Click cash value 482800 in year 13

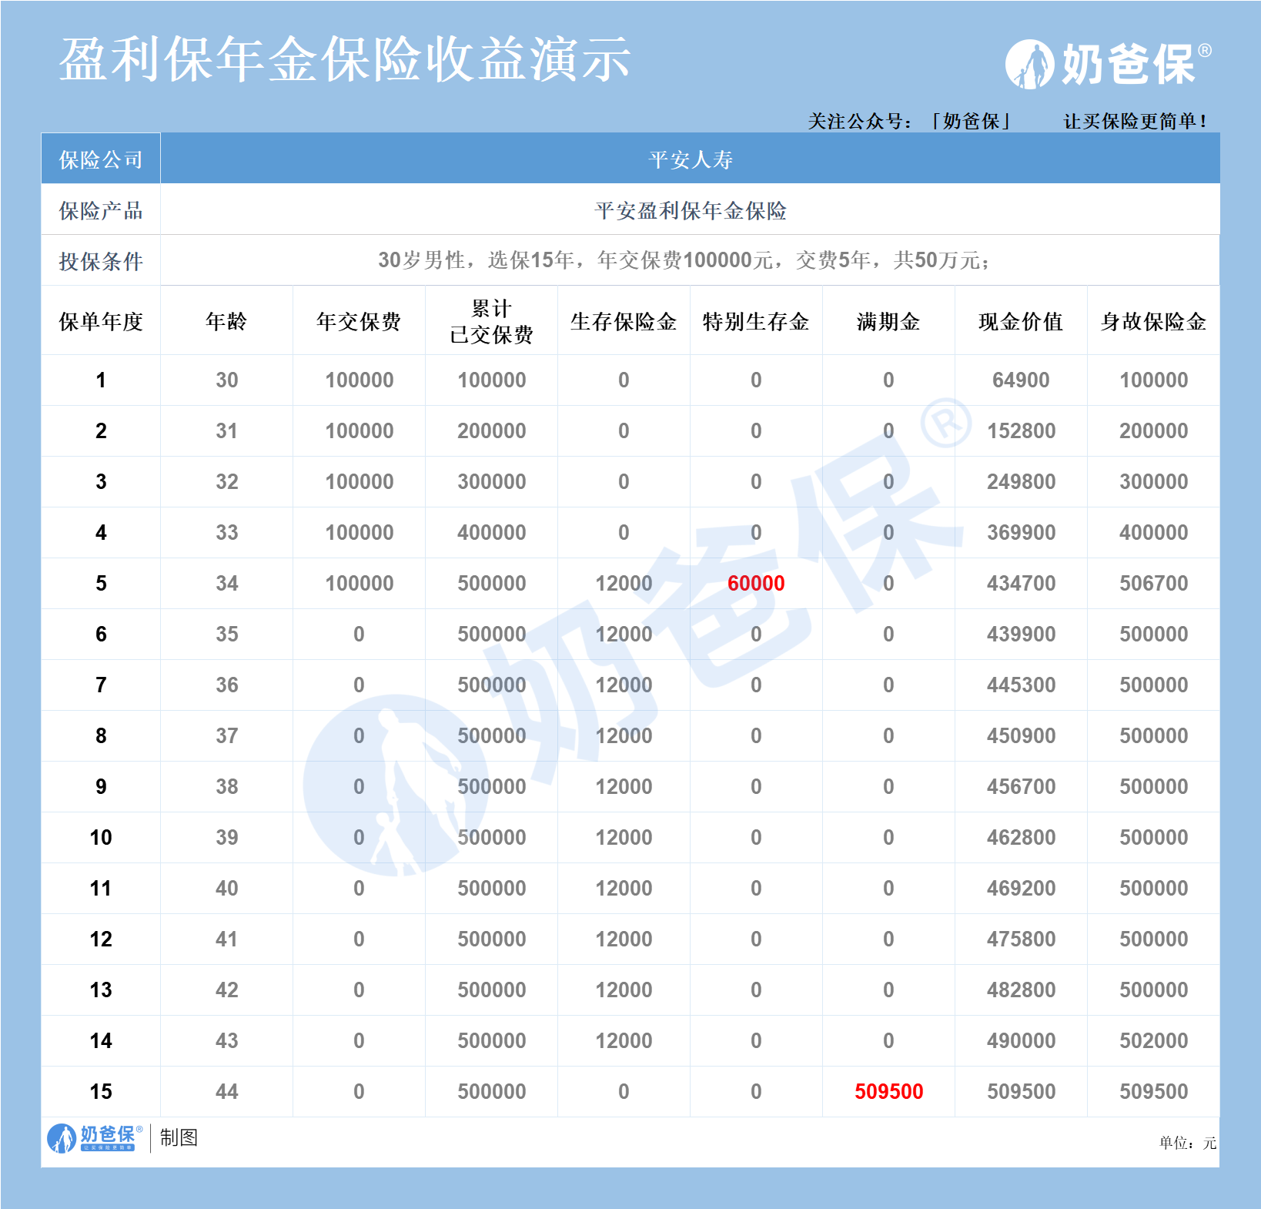(x=1021, y=990)
